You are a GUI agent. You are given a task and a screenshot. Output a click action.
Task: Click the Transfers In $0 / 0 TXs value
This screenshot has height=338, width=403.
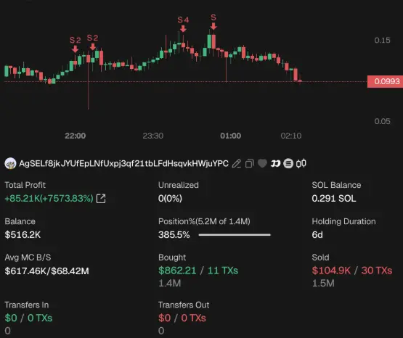tap(28, 318)
